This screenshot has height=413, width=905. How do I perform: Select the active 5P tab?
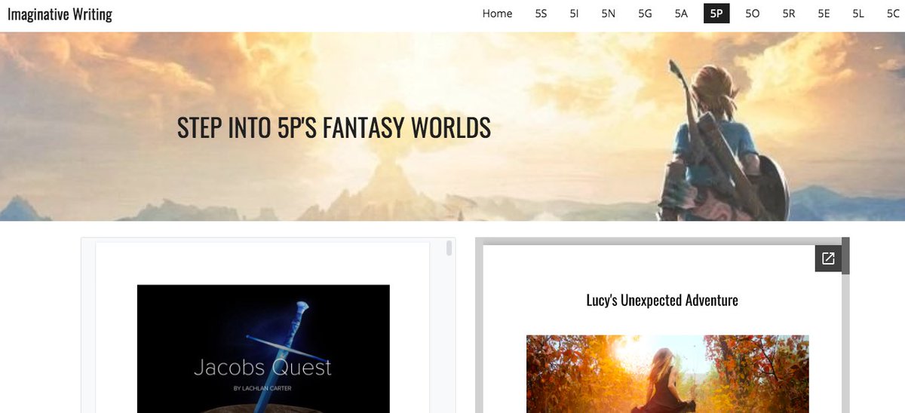[x=716, y=14]
